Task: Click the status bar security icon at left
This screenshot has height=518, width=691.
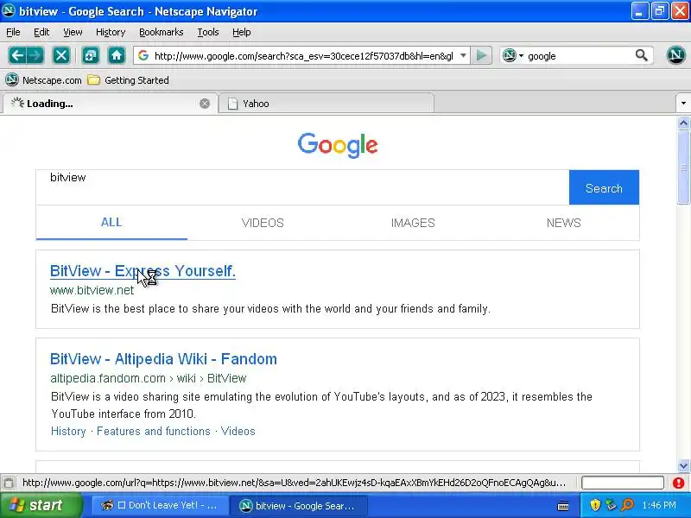Action: coord(9,483)
